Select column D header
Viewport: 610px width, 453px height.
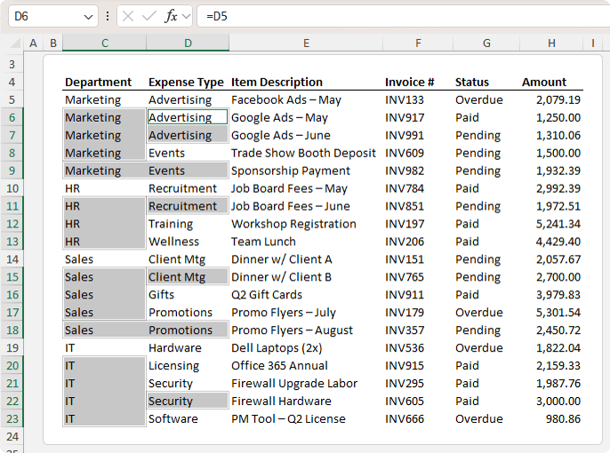click(x=188, y=43)
